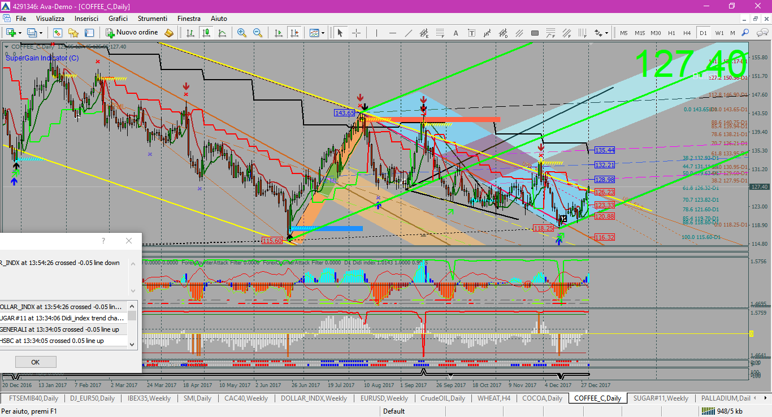Switch to SUGAR#11,Weekly chart tab

(661, 398)
